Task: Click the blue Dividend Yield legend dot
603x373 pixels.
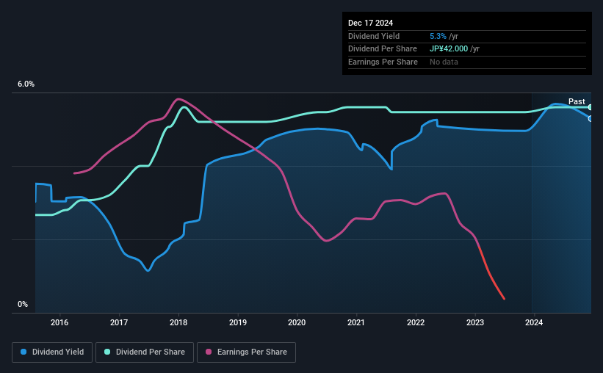Action: (24, 352)
